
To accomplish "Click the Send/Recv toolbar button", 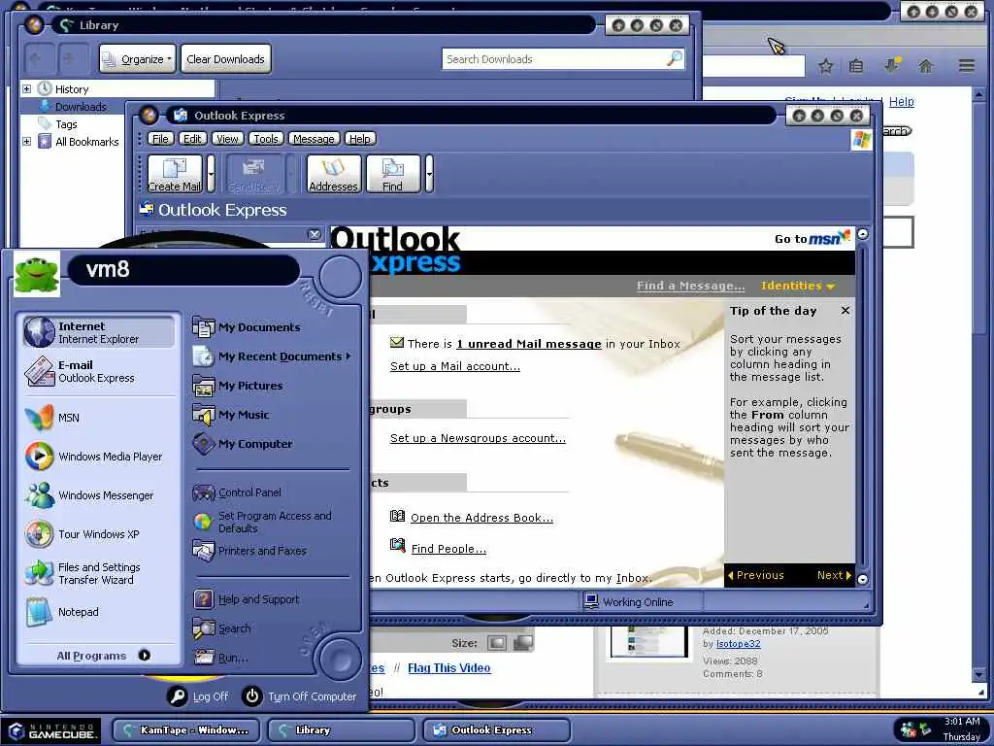I will (x=253, y=174).
